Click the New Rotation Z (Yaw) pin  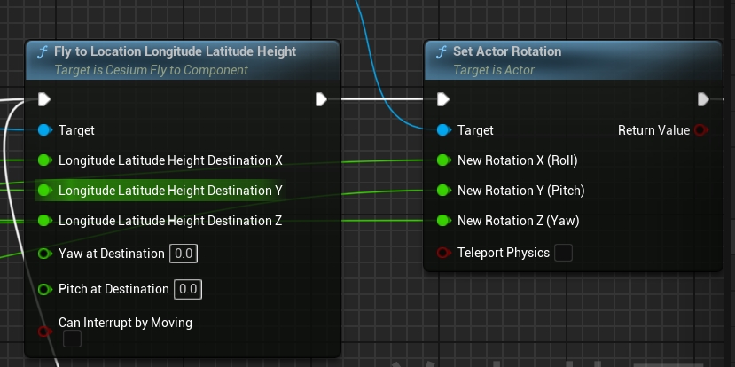443,220
